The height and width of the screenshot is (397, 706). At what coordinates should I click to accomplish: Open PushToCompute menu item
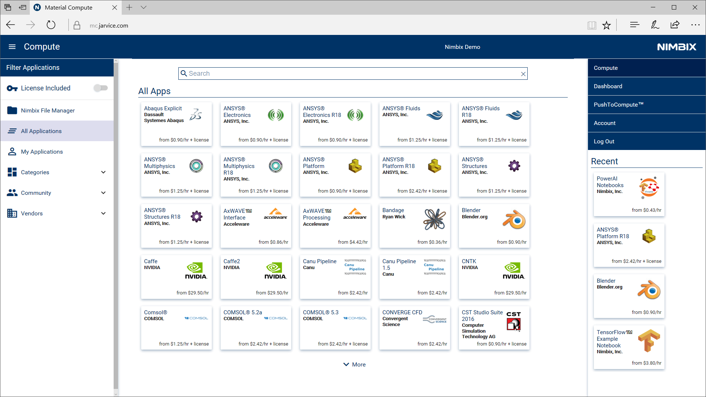[x=646, y=105]
